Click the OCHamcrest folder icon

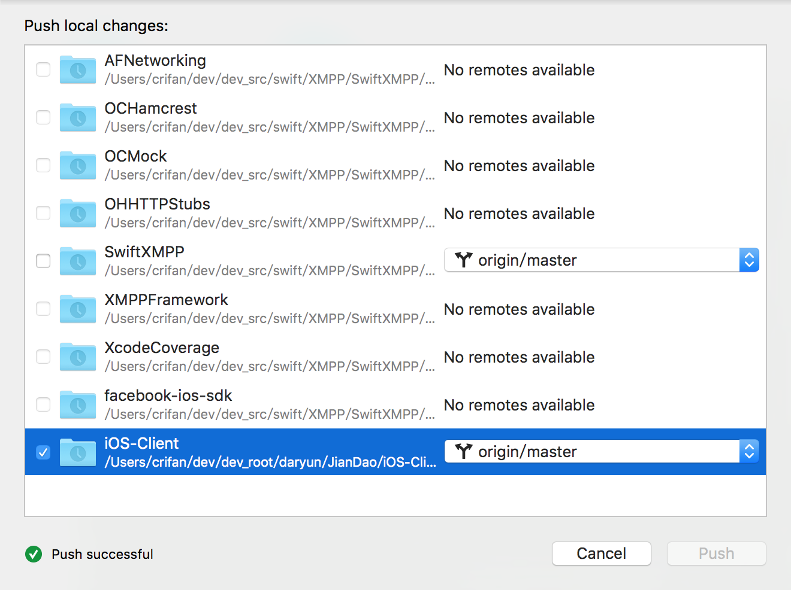pyautogui.click(x=78, y=118)
